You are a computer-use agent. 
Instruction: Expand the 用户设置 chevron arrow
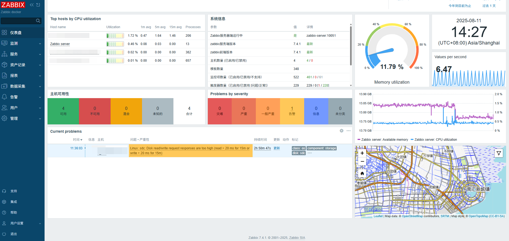(x=40, y=223)
